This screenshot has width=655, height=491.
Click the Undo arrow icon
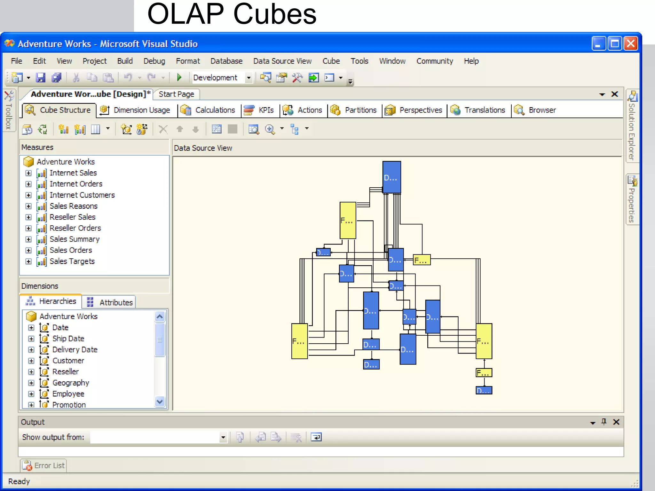pyautogui.click(x=128, y=77)
